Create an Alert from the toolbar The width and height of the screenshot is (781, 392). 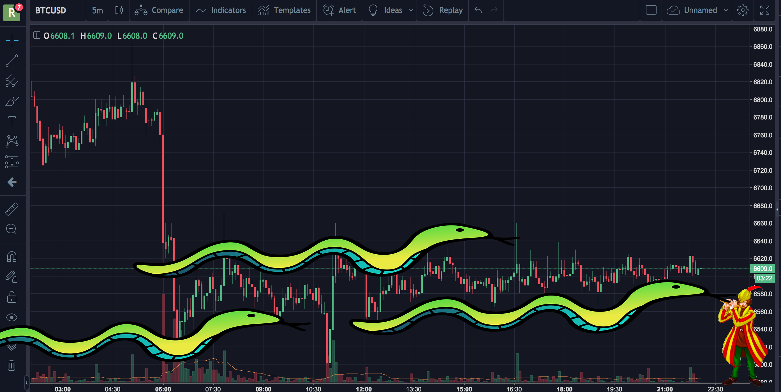[339, 10]
